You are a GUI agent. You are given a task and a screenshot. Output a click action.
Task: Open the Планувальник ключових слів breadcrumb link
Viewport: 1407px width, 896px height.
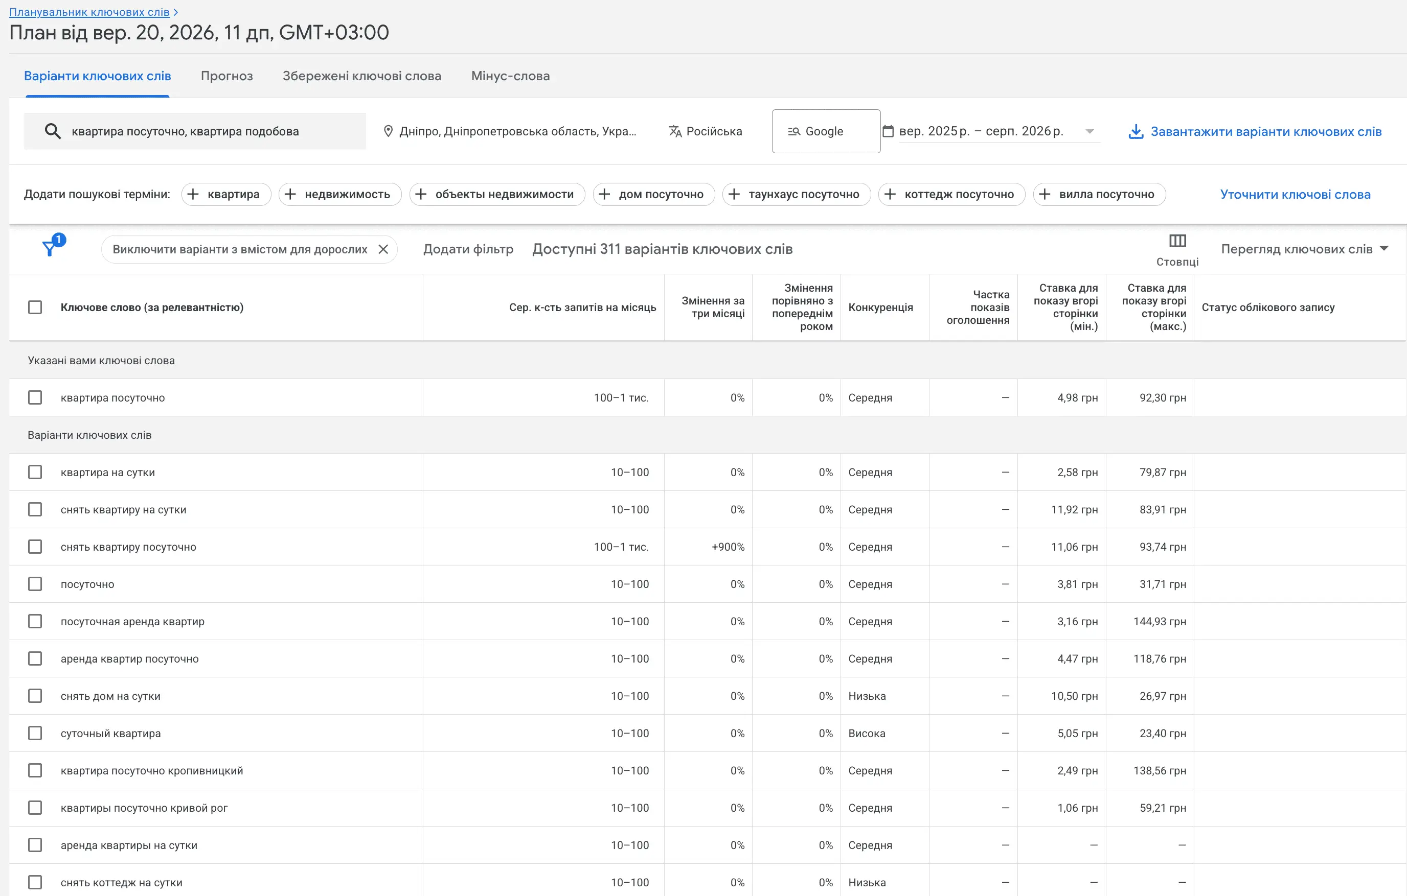(x=89, y=12)
